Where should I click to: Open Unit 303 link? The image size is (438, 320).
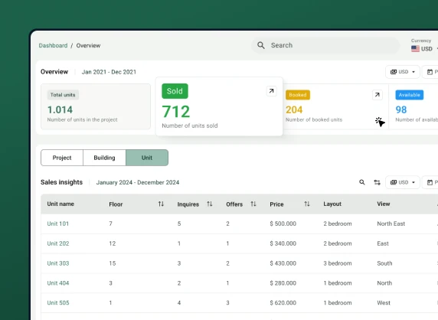click(58, 263)
